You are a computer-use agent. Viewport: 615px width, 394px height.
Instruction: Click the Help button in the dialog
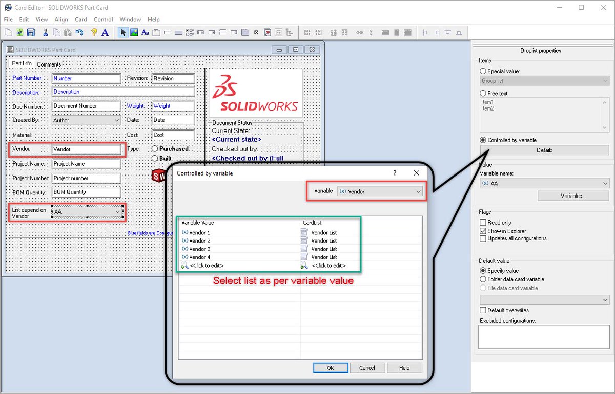[x=404, y=368]
